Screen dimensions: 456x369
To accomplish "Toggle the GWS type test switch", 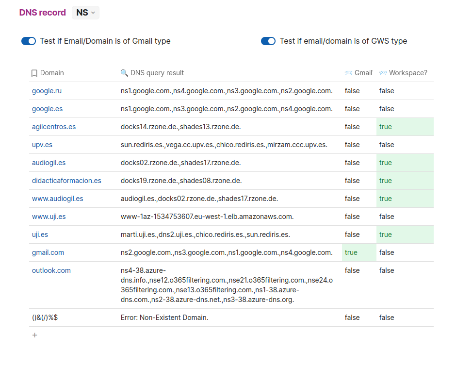I will [268, 41].
